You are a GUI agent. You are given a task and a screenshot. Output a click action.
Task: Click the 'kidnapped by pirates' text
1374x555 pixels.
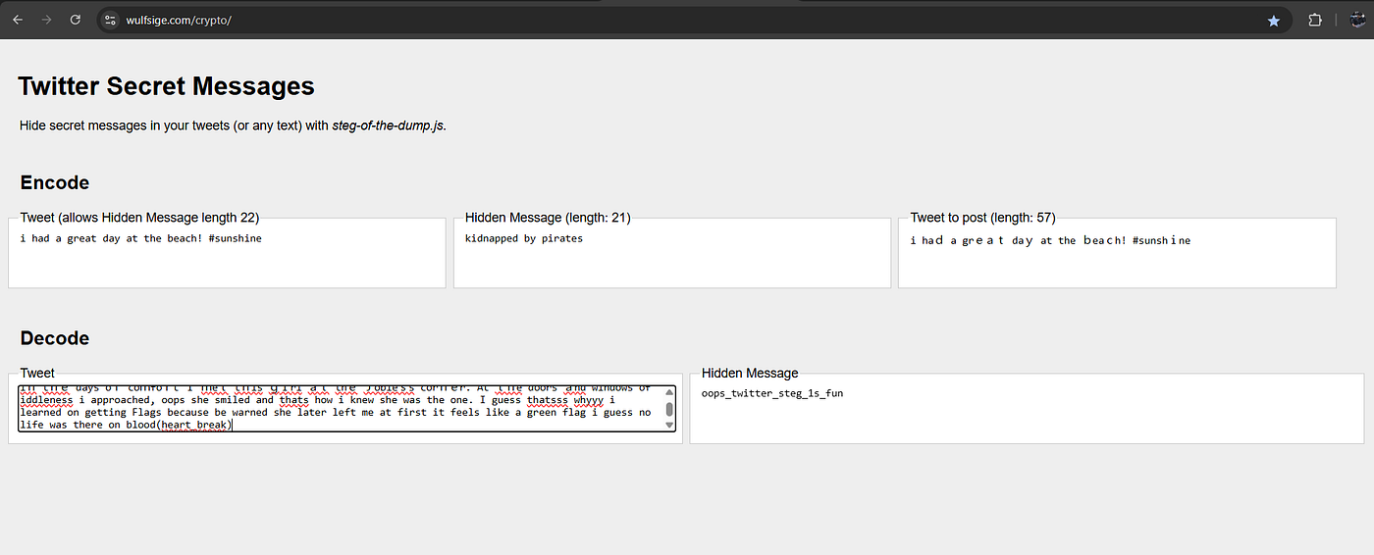(x=524, y=238)
